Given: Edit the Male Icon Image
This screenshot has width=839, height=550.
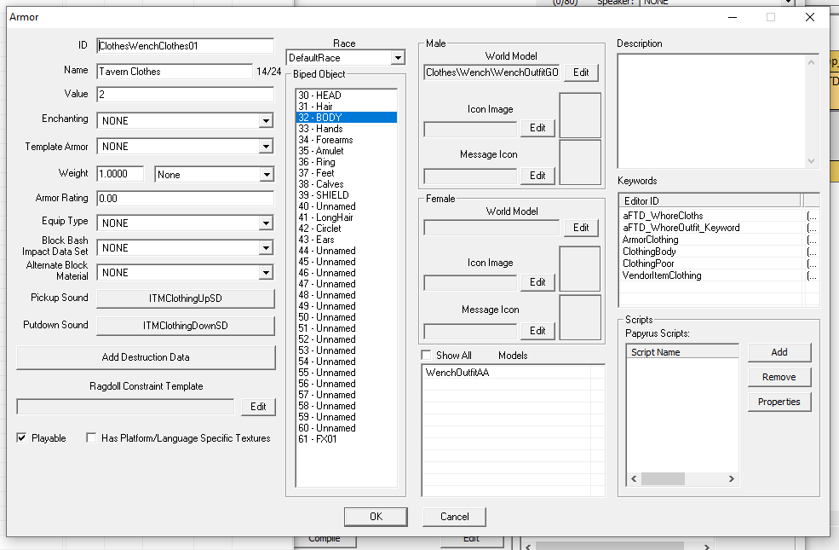Looking at the screenshot, I should coord(537,128).
